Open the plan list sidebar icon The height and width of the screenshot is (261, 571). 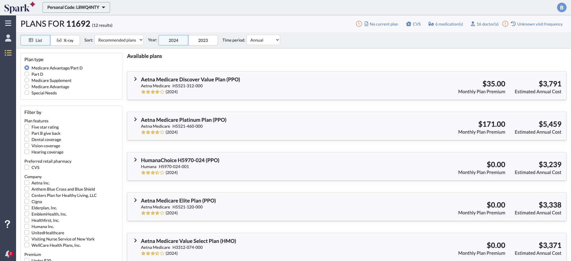pyautogui.click(x=8, y=53)
